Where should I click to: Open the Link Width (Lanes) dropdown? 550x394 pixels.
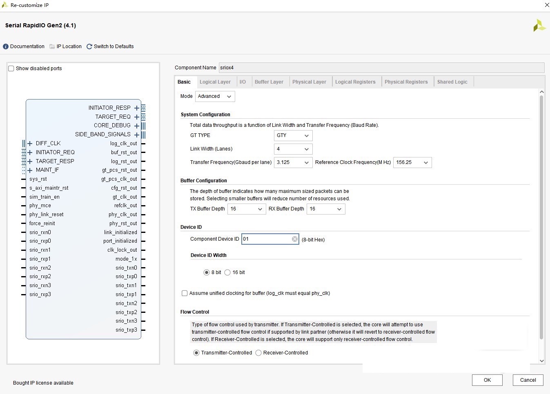[293, 149]
